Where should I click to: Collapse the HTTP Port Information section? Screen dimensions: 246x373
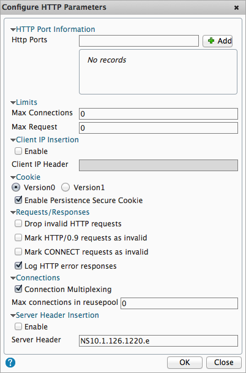coord(13,29)
